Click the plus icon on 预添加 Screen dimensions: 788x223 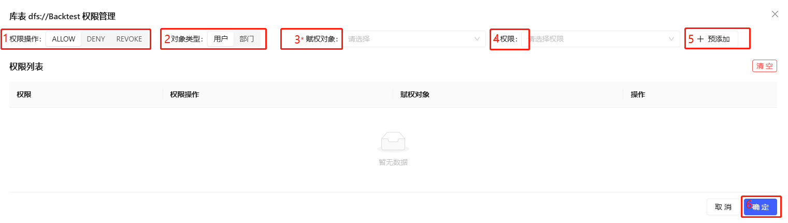click(x=700, y=39)
